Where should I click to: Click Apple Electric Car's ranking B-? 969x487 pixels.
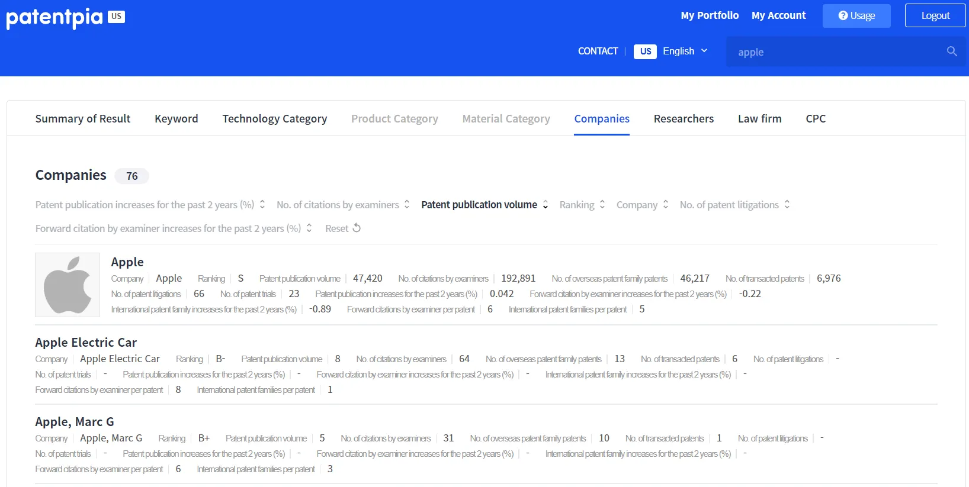point(220,359)
